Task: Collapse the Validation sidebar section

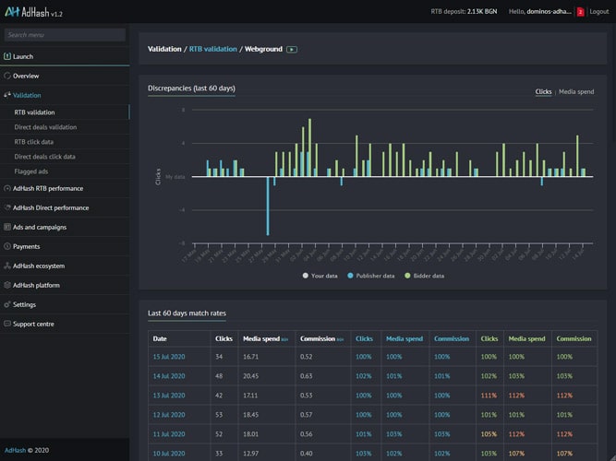Action: (26, 95)
